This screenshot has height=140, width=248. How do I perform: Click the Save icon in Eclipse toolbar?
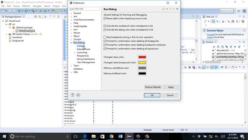pos(10,11)
